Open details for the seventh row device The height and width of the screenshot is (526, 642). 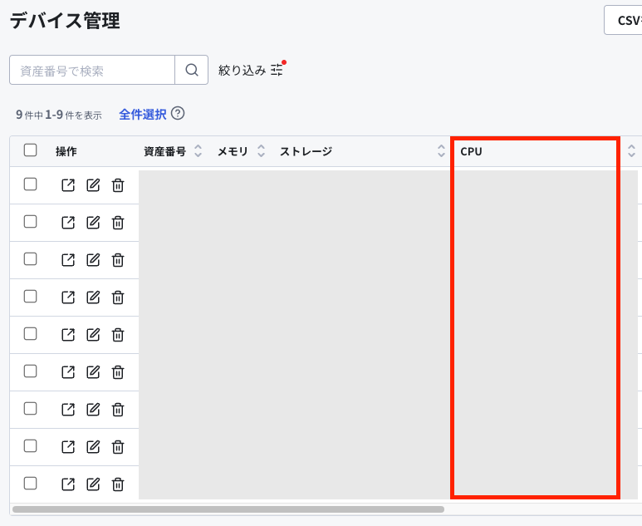(x=68, y=409)
